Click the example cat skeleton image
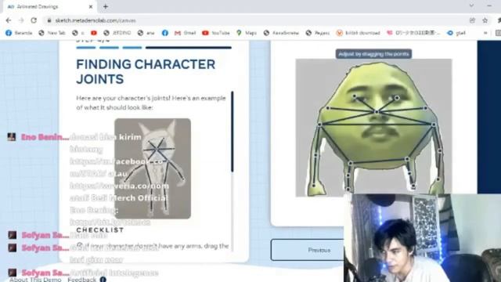501x282 pixels. (x=153, y=168)
